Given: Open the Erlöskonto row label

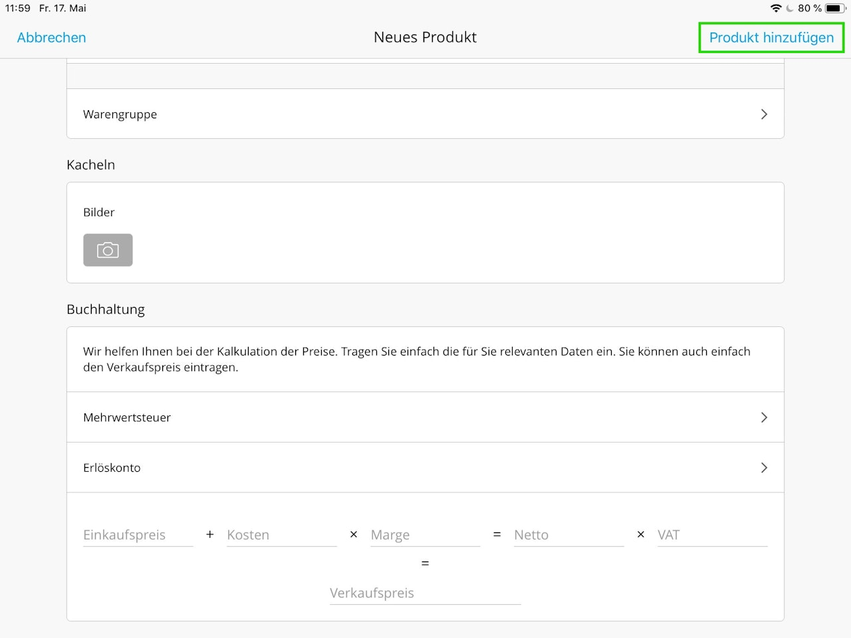Looking at the screenshot, I should click(112, 468).
